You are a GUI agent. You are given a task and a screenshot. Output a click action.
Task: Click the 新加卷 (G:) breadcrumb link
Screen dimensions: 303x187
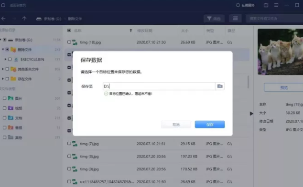tap(53, 19)
